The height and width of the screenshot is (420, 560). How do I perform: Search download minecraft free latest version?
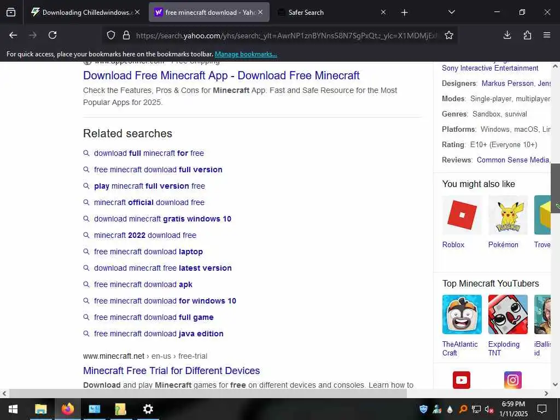162,268
